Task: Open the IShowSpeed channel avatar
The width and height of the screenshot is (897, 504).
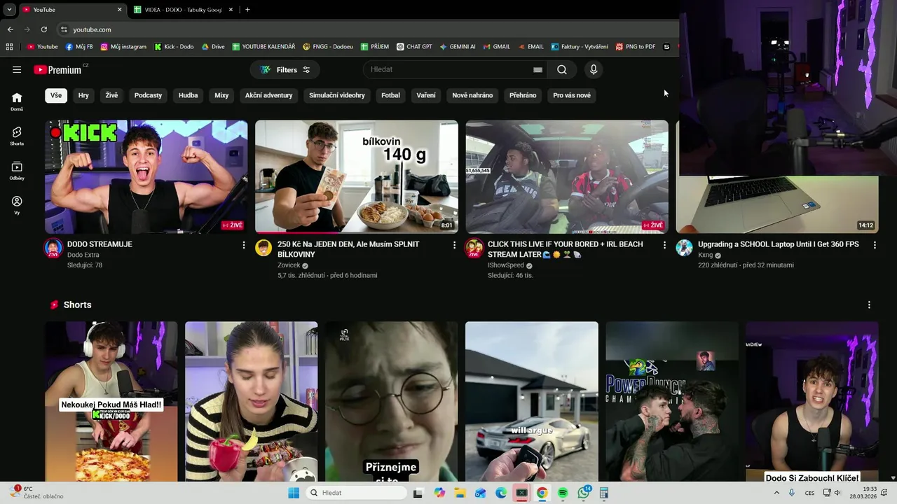Action: coord(474,248)
